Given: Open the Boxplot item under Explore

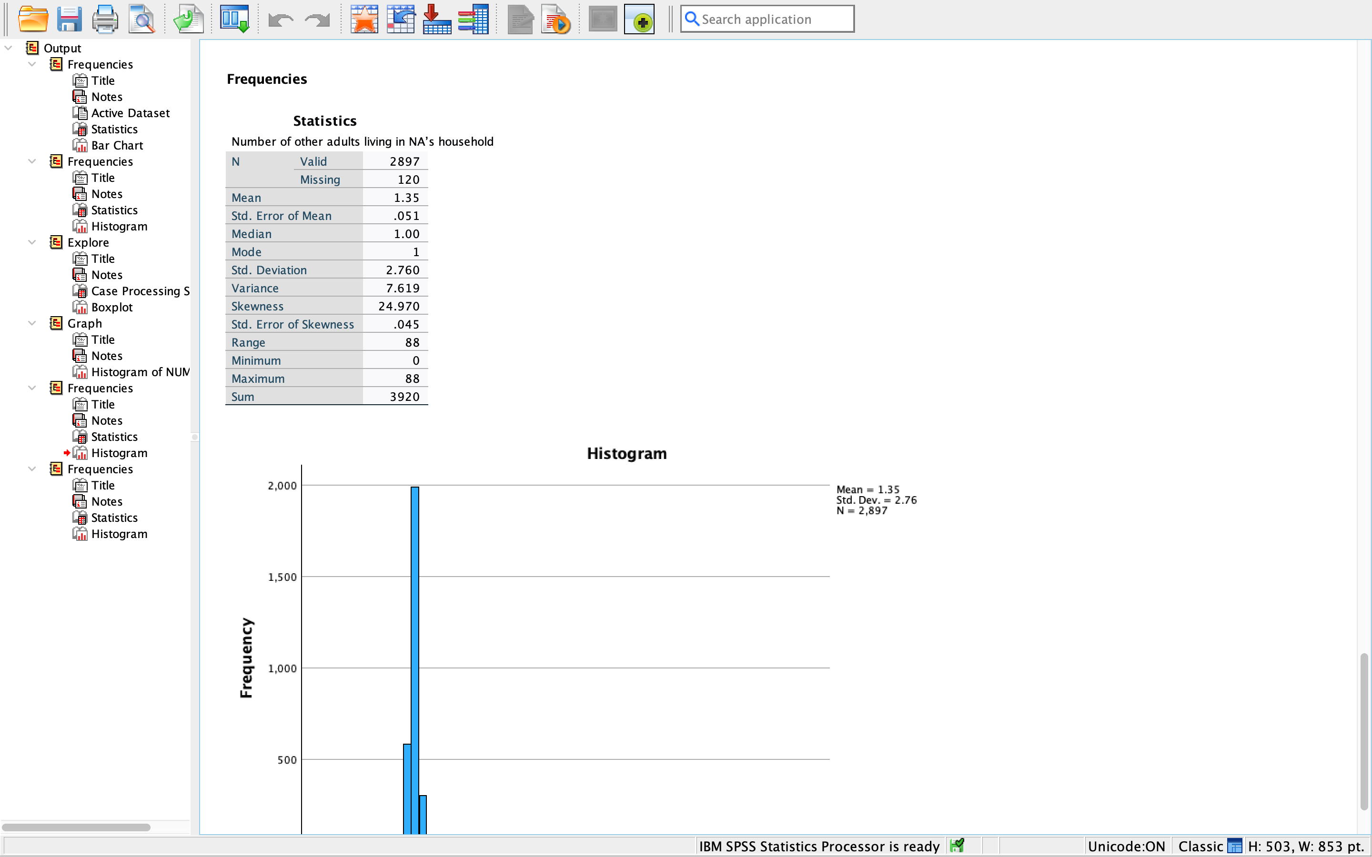Looking at the screenshot, I should click(111, 307).
